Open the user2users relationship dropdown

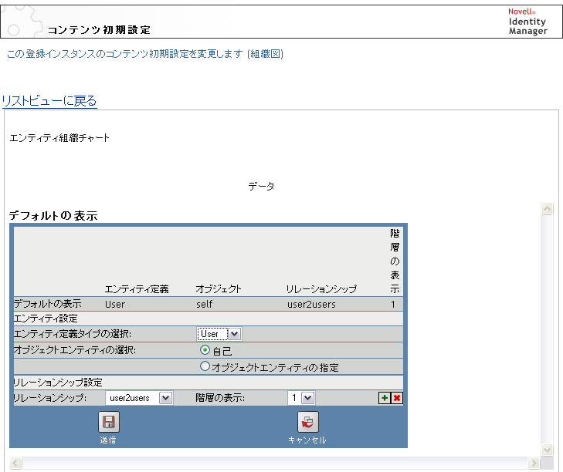(x=139, y=398)
